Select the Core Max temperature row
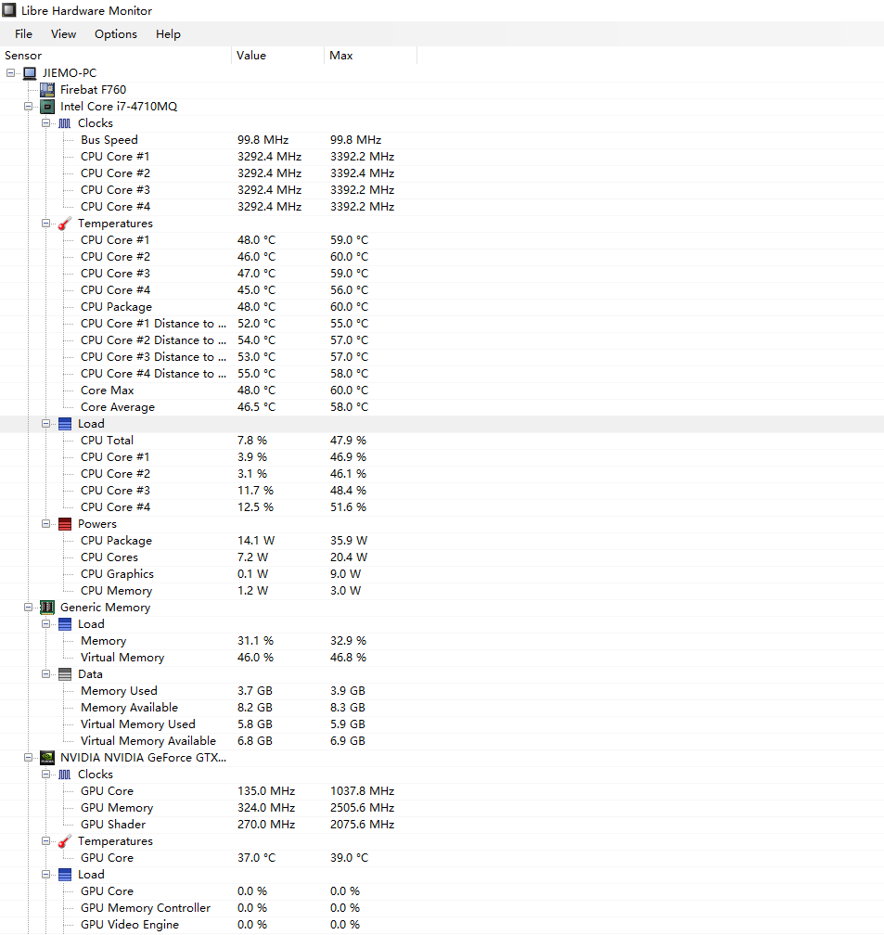 [442, 391]
